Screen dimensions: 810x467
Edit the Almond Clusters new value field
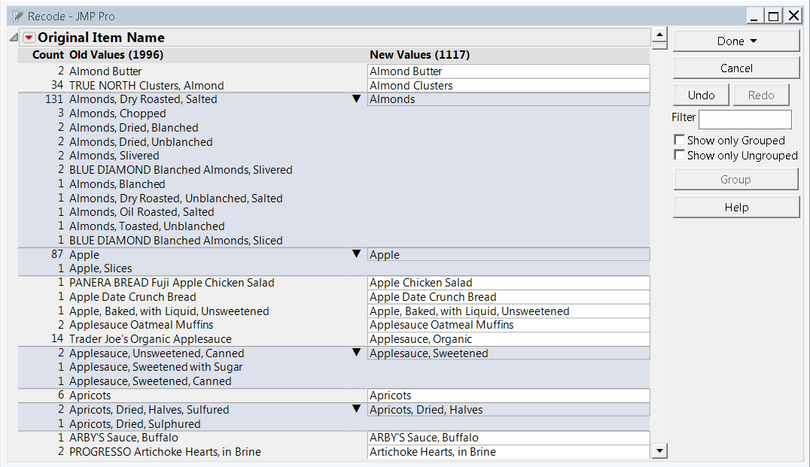508,86
